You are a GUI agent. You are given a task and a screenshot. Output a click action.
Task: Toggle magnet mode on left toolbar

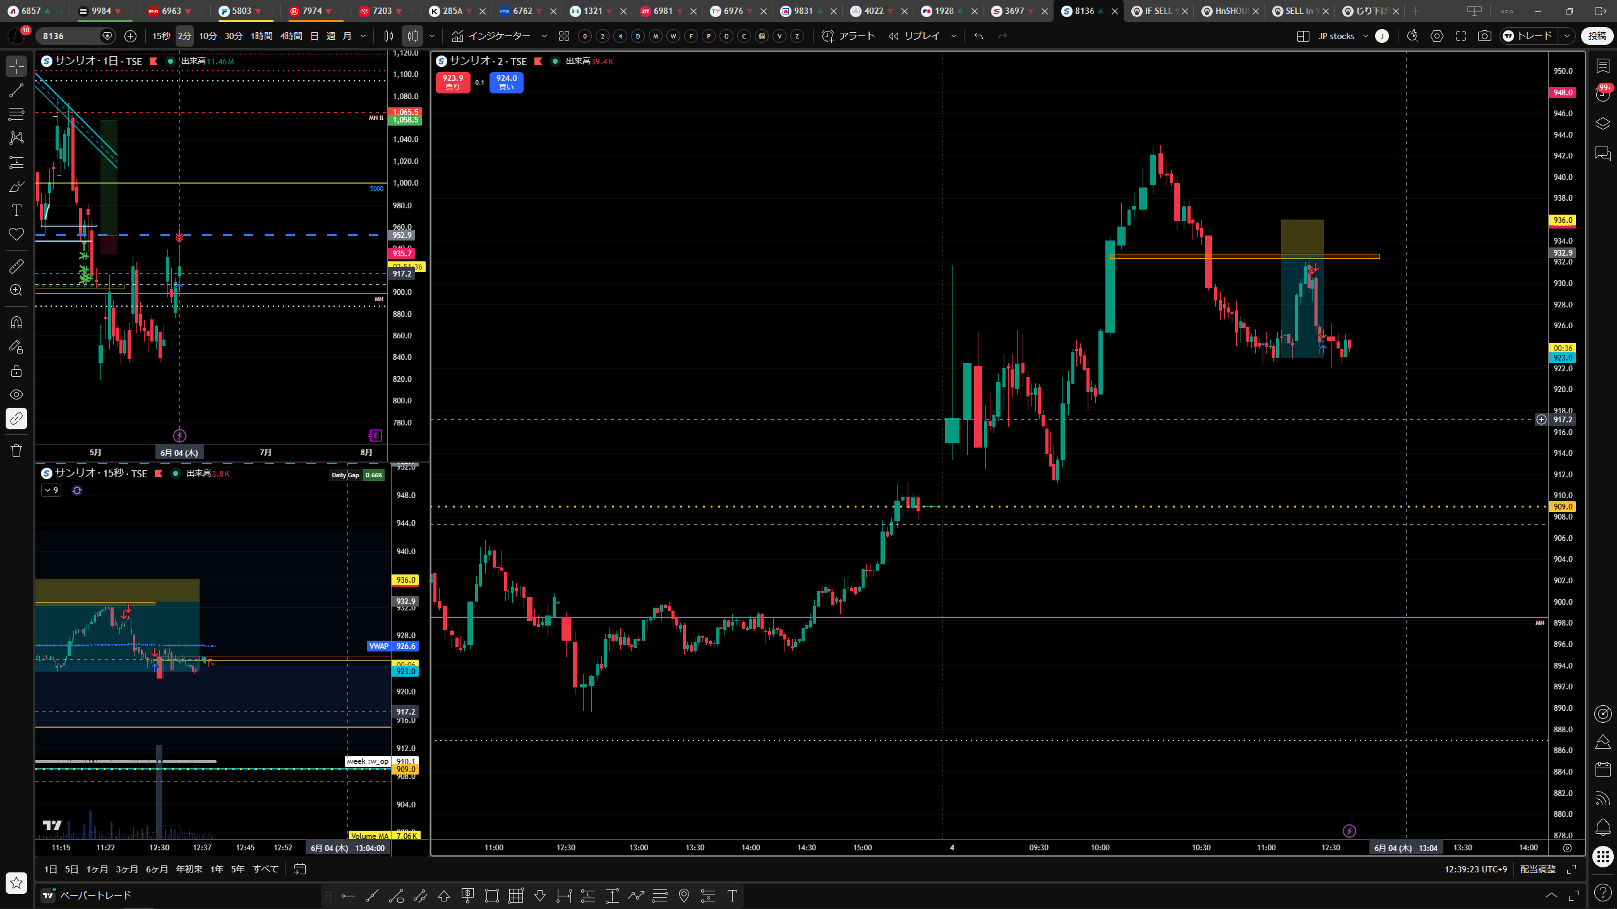16,323
